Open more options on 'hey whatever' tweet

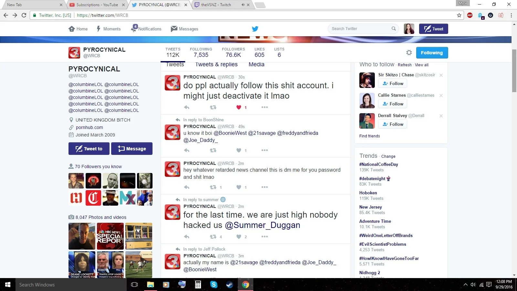pos(265,187)
